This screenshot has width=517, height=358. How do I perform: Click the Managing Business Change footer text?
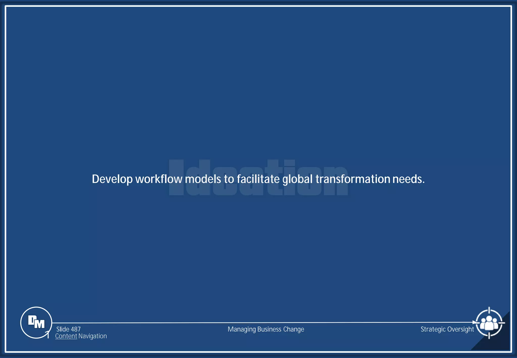266,329
